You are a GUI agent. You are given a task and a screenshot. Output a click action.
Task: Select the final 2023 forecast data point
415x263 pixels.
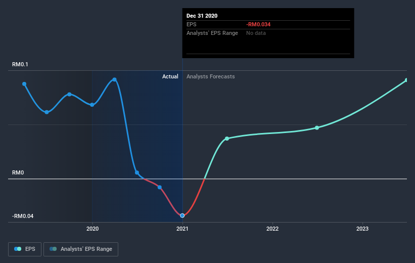406,80
